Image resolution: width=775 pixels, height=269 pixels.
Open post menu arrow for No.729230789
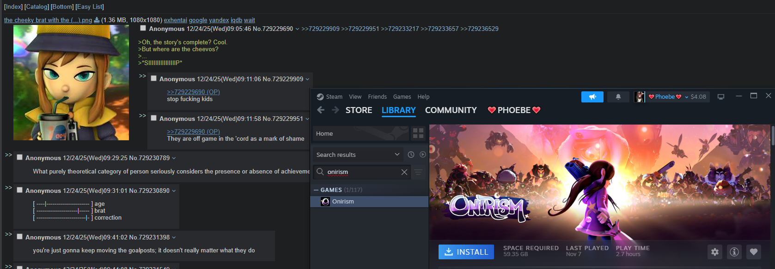coord(174,158)
